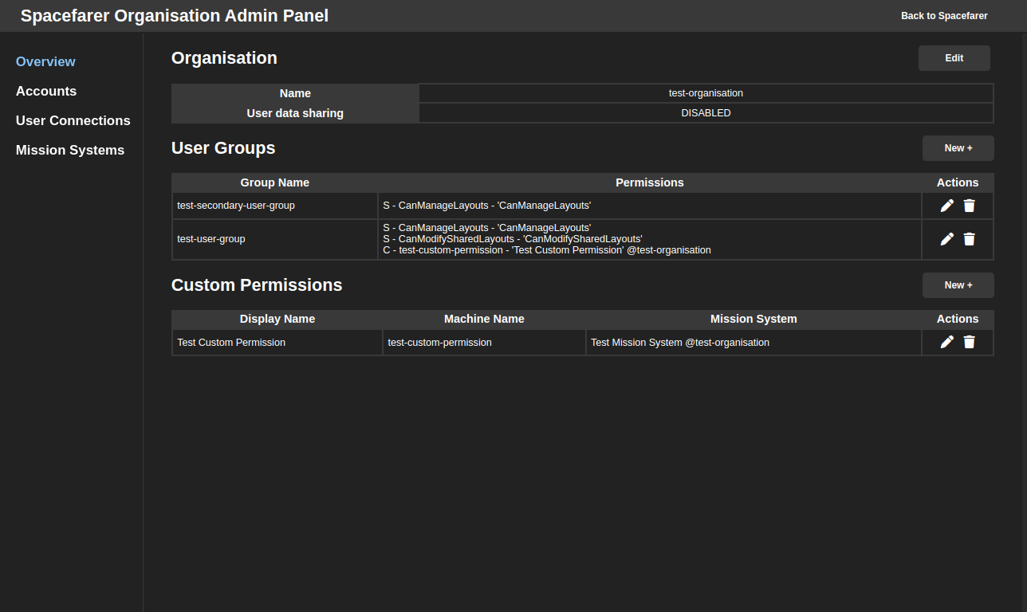Screen dimensions: 1027x612
Task: Click the test-secondary-user-group permissions cell
Action: (x=650, y=206)
